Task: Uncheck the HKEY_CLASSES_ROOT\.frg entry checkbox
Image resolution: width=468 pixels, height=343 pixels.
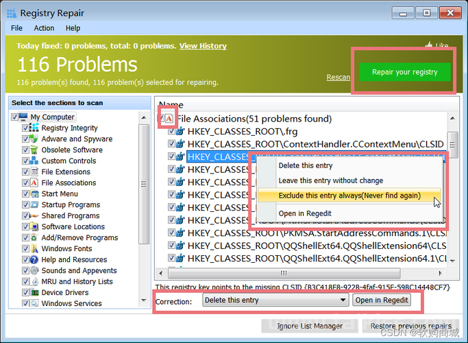Action: coord(171,131)
